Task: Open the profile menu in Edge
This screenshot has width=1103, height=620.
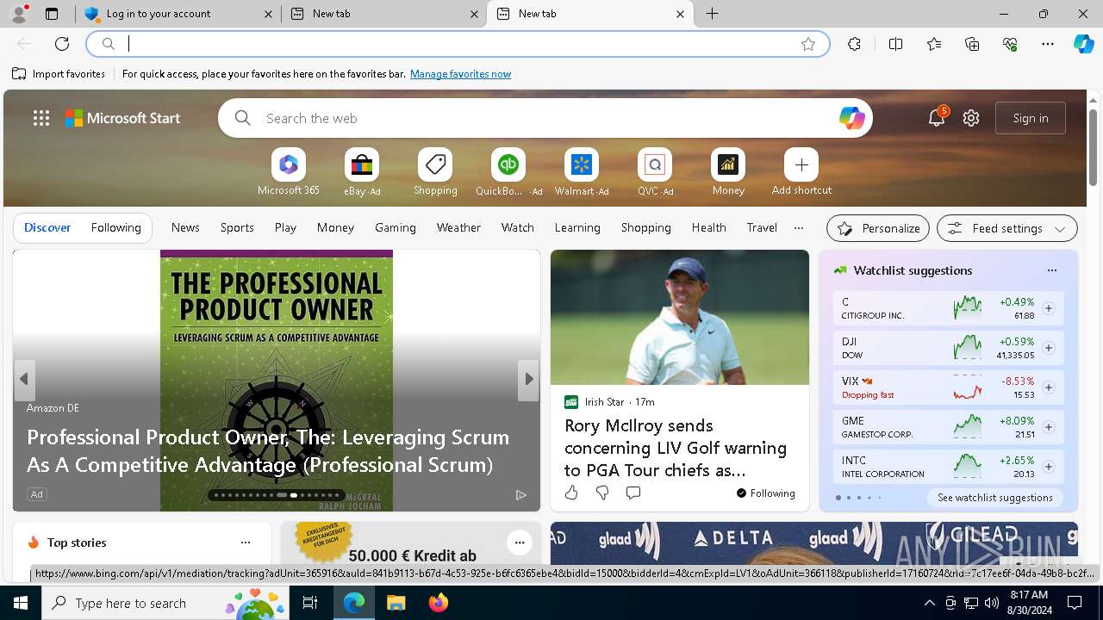Action: (19, 14)
